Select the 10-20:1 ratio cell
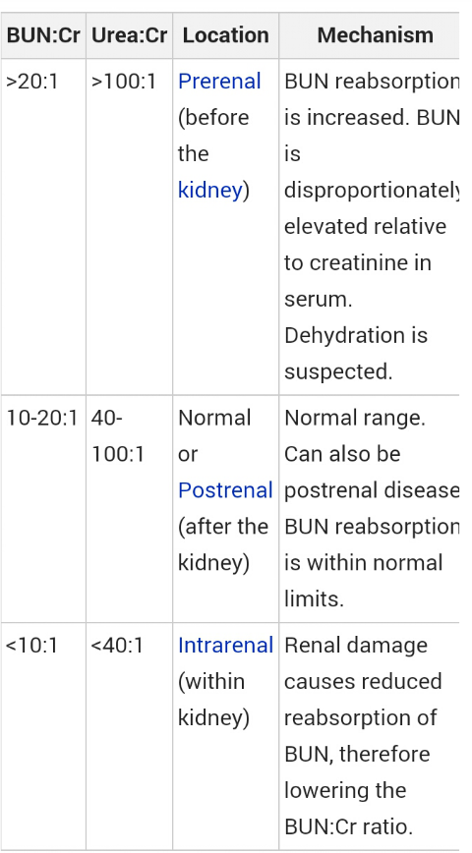Image resolution: width=472 pixels, height=853 pixels. [42, 419]
